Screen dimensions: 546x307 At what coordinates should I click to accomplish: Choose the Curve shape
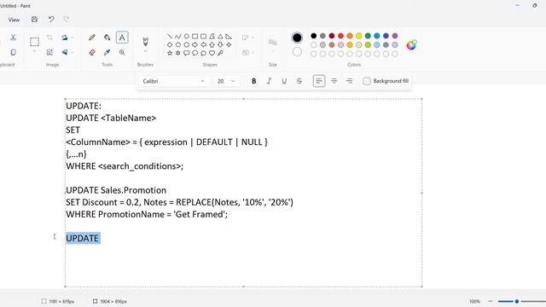click(x=178, y=36)
